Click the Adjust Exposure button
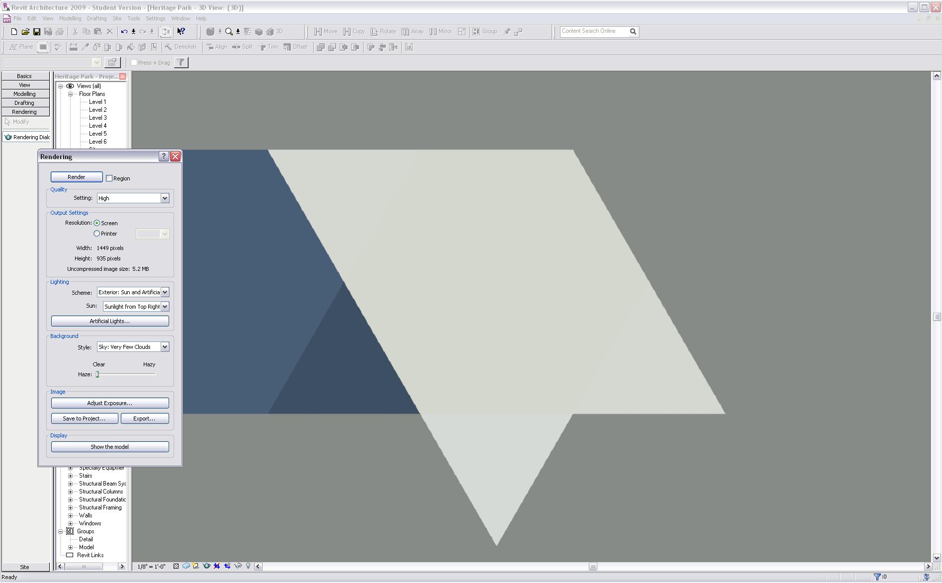This screenshot has height=583, width=942. click(x=110, y=403)
